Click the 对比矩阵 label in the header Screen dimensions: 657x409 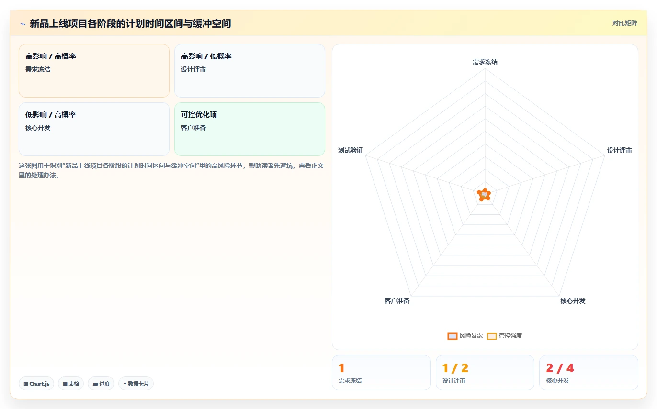(x=624, y=23)
